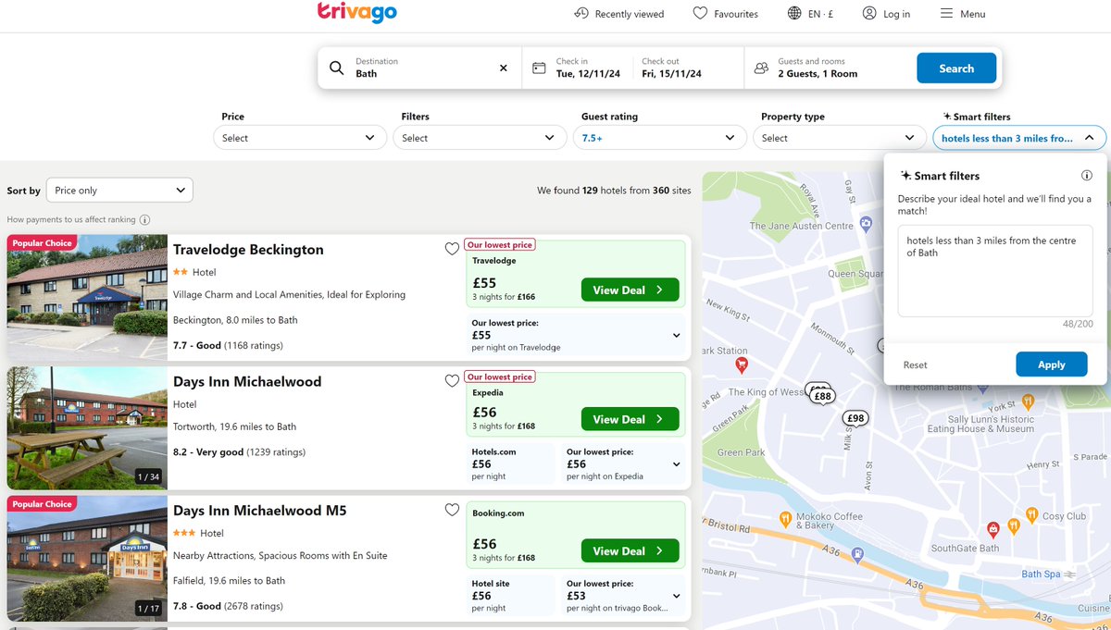Click View Deal for Booking.com £56

(630, 550)
